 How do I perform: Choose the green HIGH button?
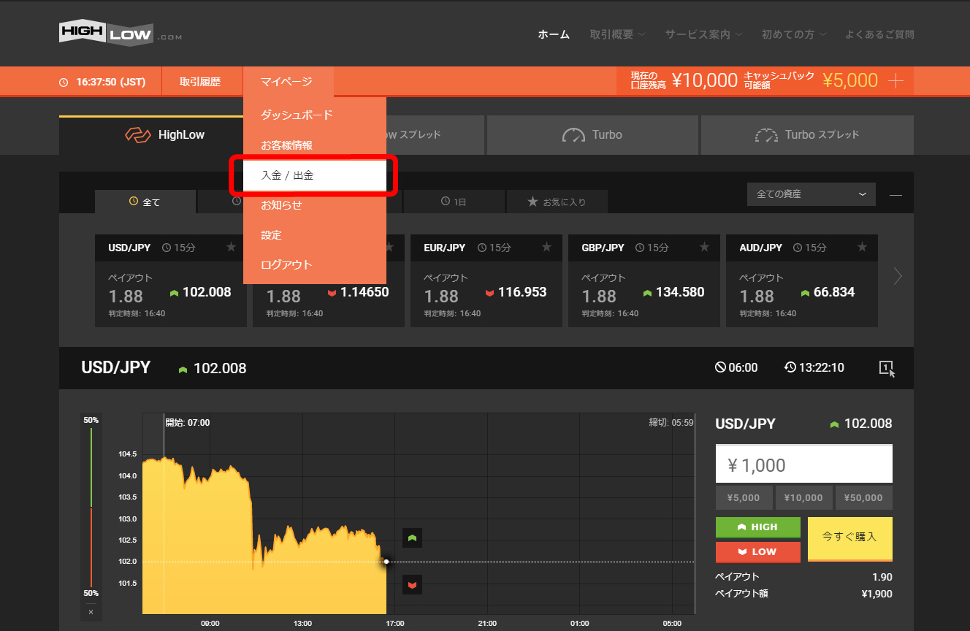(x=758, y=527)
